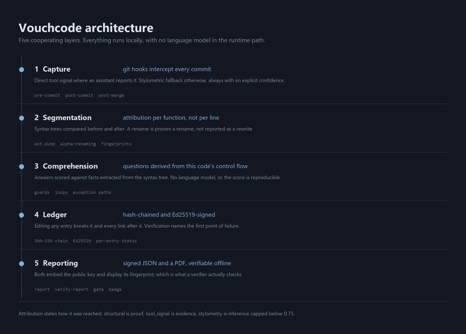466x334 pixels.
Task: Click 'git hooks intercept every commit' text
Action: click(167, 69)
